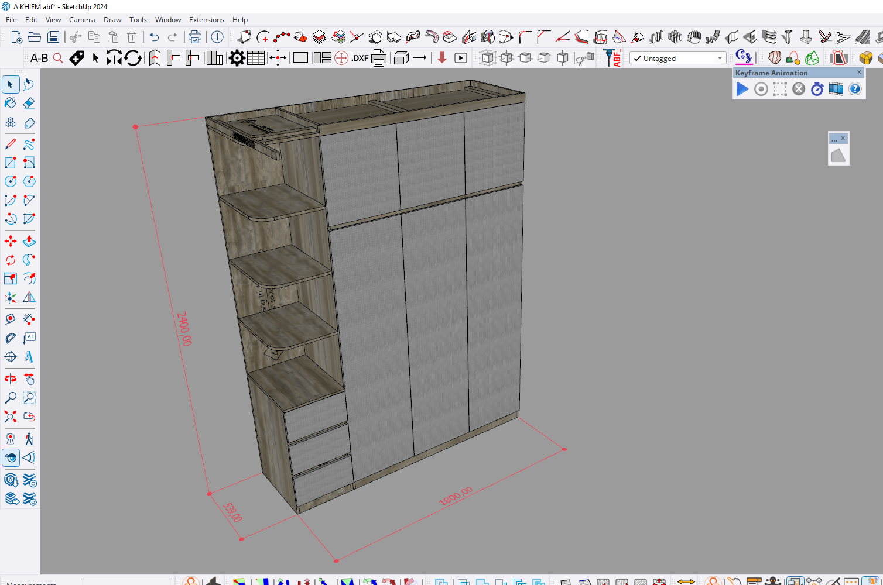Open the Extensions menu
883x585 pixels.
[x=206, y=20]
